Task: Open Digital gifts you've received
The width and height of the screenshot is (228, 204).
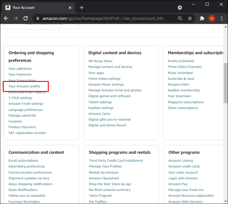Action: click(x=109, y=119)
